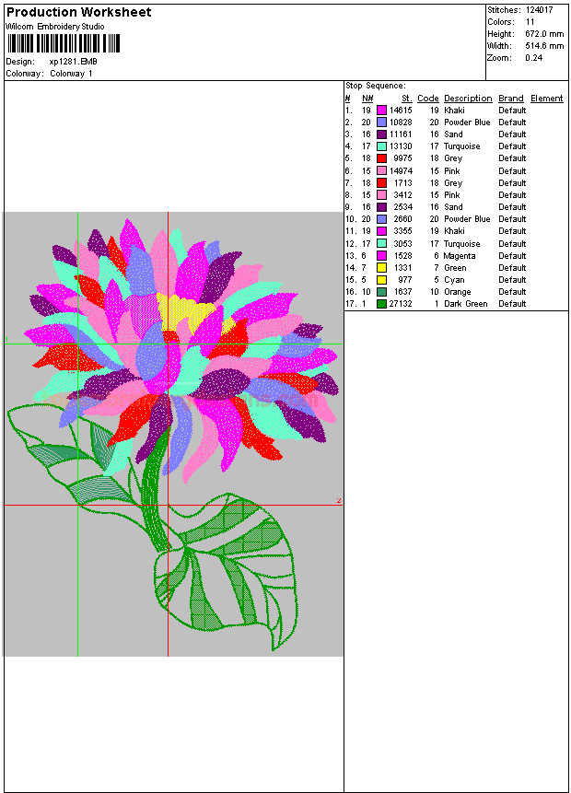Select stitch count 1637 in Orange row
571x793 pixels.
point(403,292)
